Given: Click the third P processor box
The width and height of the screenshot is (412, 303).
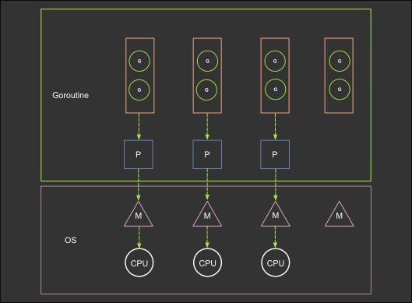Looking at the screenshot, I should click(x=275, y=154).
